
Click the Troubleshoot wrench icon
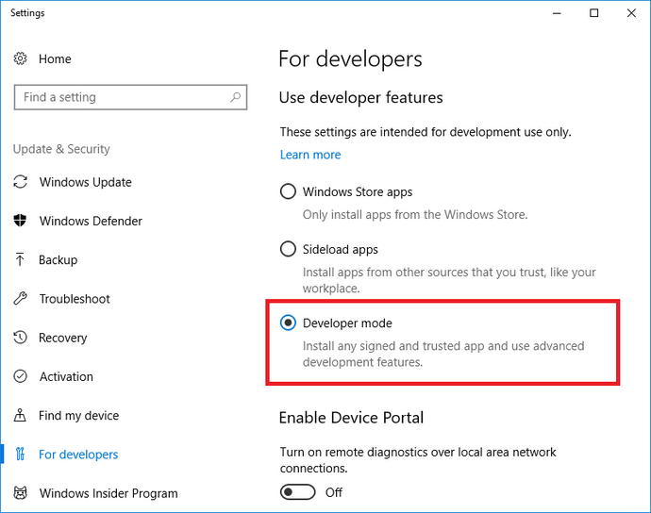tap(21, 298)
